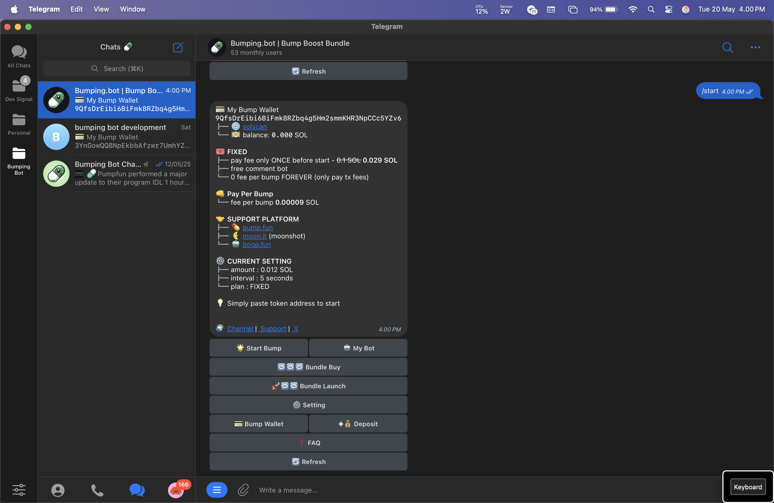Click the menu bar window icon left of Stage Manager

pos(551,9)
